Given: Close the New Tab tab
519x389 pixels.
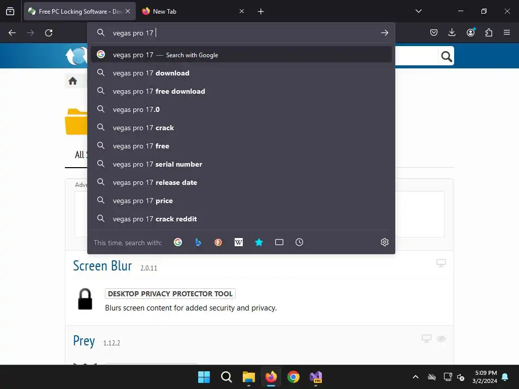Looking at the screenshot, I should click(242, 11).
